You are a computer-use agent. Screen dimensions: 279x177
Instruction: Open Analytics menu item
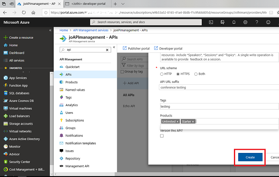pyautogui.click(x=85, y=105)
